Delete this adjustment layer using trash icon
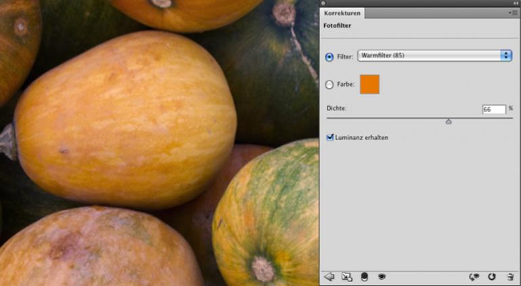This screenshot has height=286, width=521. [x=510, y=277]
